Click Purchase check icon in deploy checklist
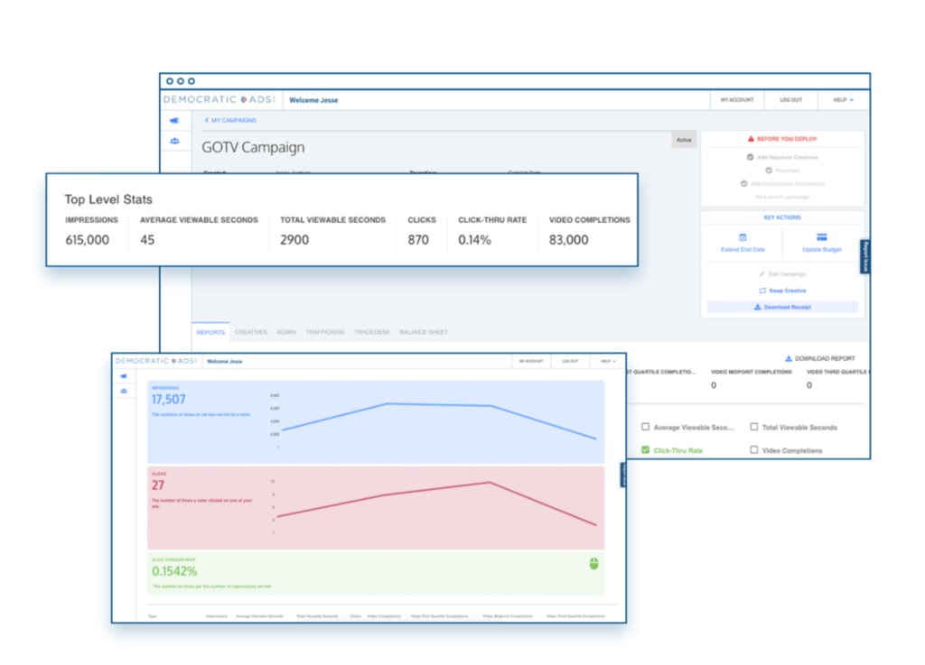This screenshot has width=925, height=665. tap(769, 171)
